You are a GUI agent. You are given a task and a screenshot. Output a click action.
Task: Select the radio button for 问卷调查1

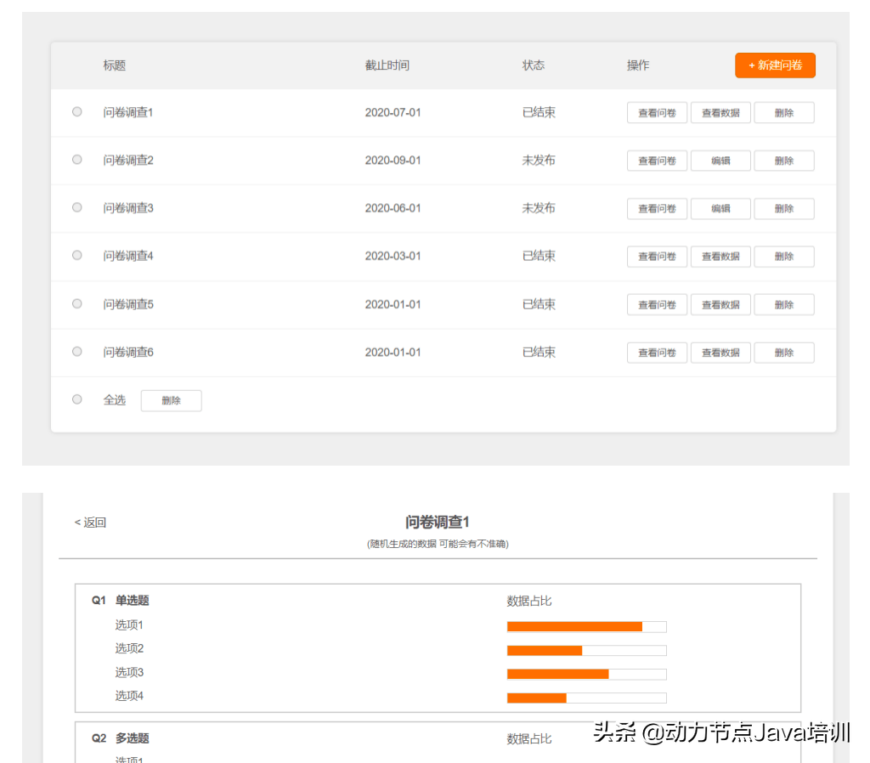click(76, 110)
